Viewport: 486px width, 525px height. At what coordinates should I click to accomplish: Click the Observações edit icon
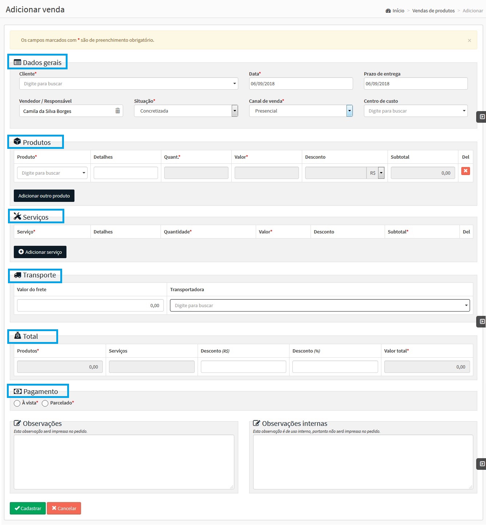(17, 423)
